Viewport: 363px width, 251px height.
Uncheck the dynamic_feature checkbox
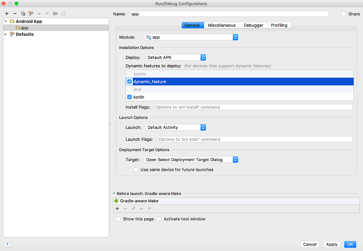point(130,81)
